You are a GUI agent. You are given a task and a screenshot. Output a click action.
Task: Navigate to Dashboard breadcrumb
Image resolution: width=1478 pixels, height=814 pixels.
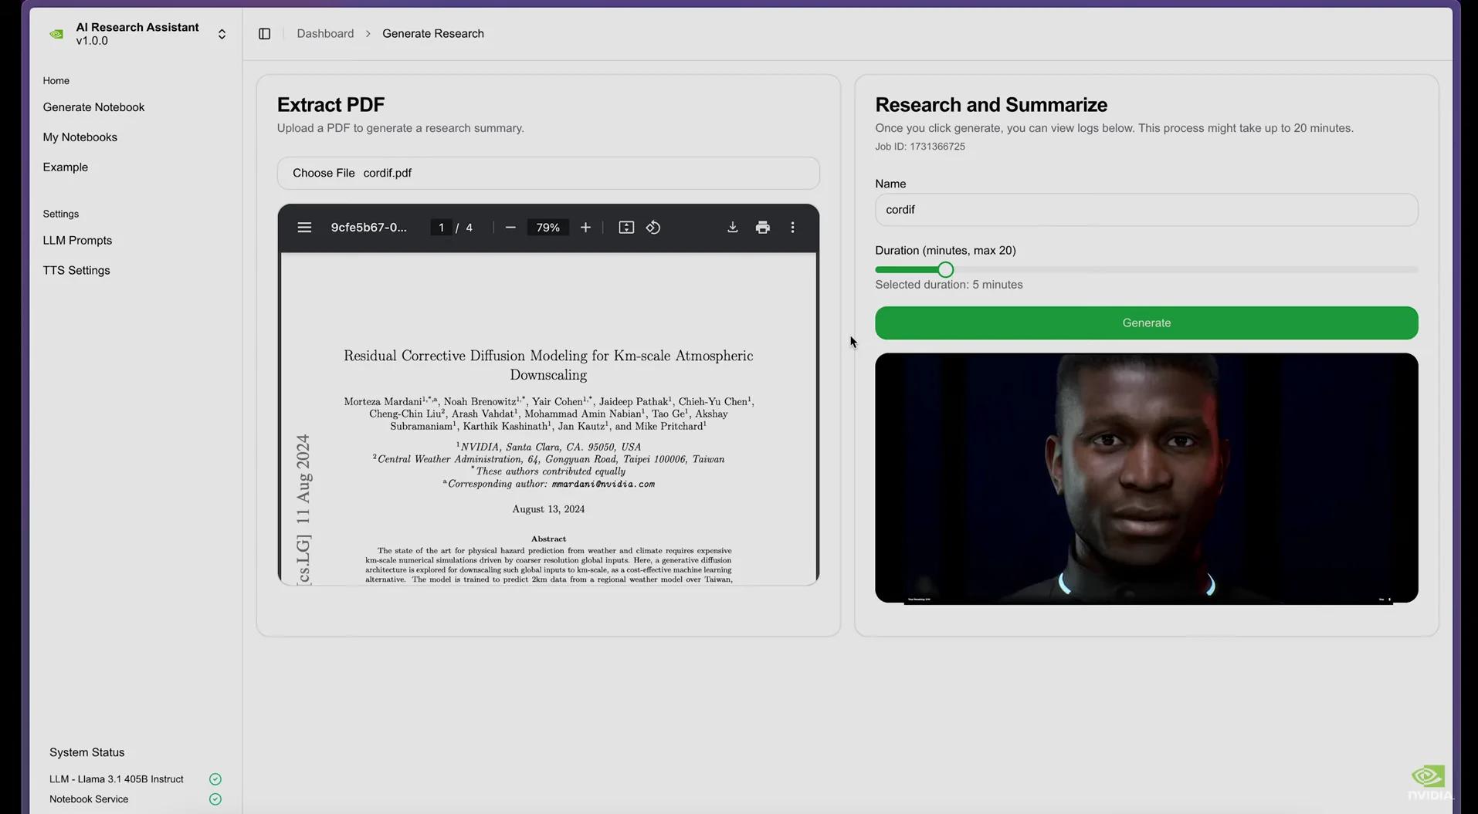coord(325,34)
